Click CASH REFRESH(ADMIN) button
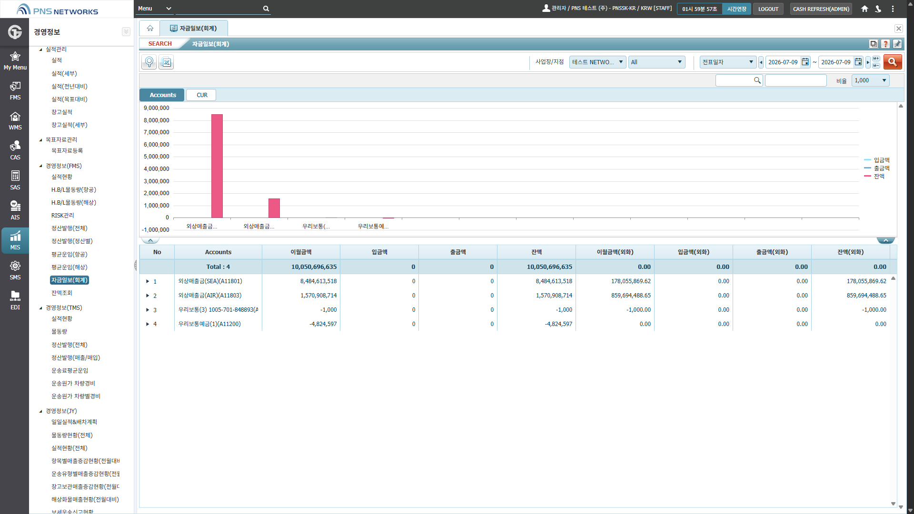The width and height of the screenshot is (914, 514). (x=821, y=9)
